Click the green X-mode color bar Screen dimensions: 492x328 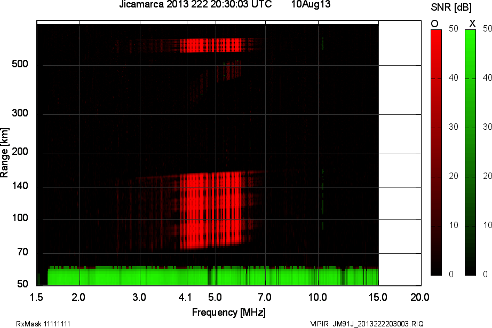[x=470, y=152]
